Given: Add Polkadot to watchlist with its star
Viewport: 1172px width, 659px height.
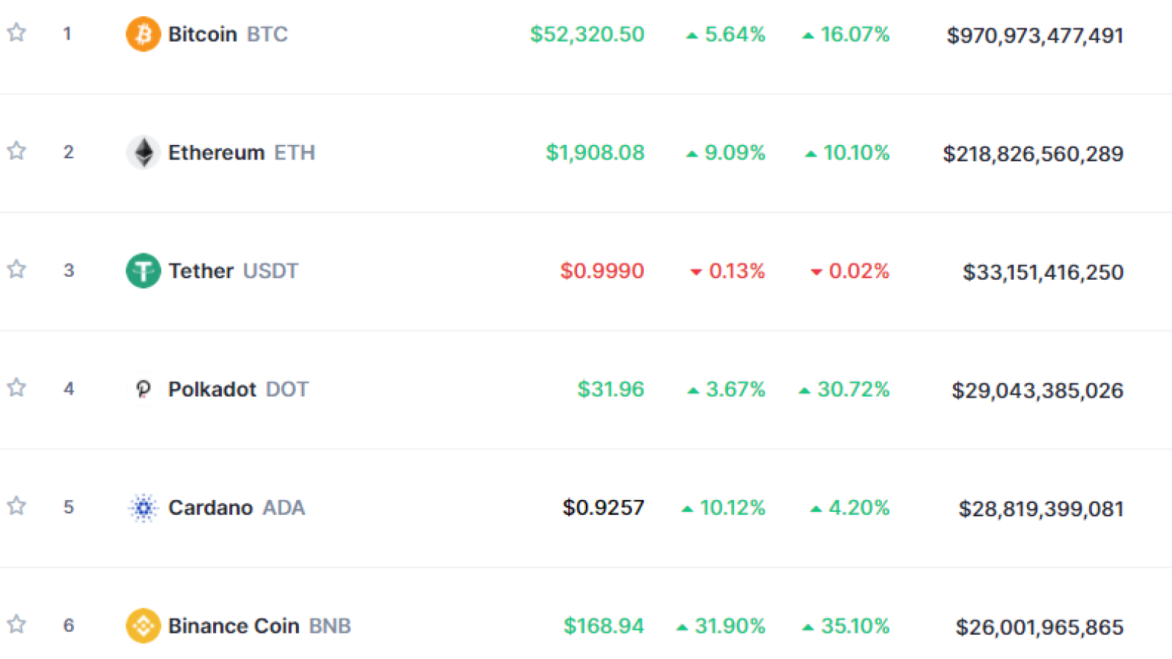Looking at the screenshot, I should (x=17, y=387).
